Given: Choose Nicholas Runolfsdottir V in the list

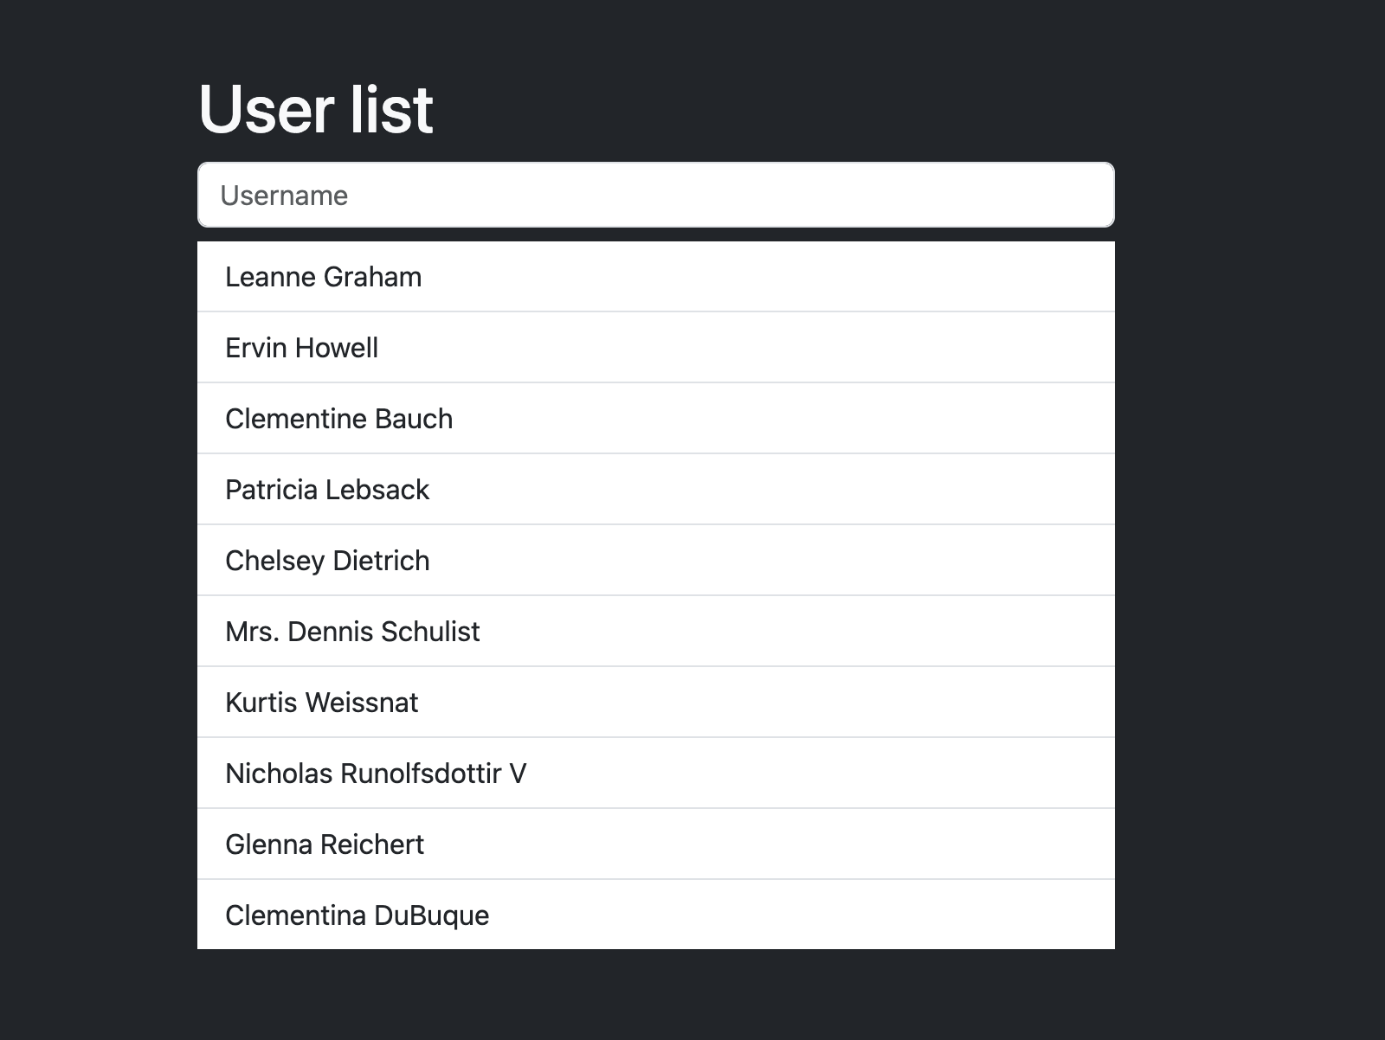Looking at the screenshot, I should [655, 774].
